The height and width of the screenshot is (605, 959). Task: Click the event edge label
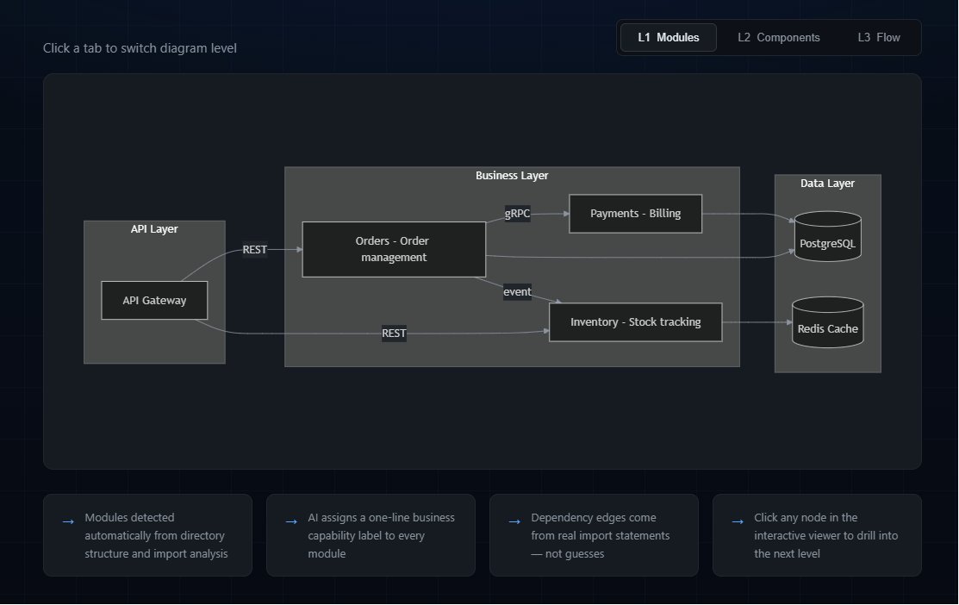point(518,292)
